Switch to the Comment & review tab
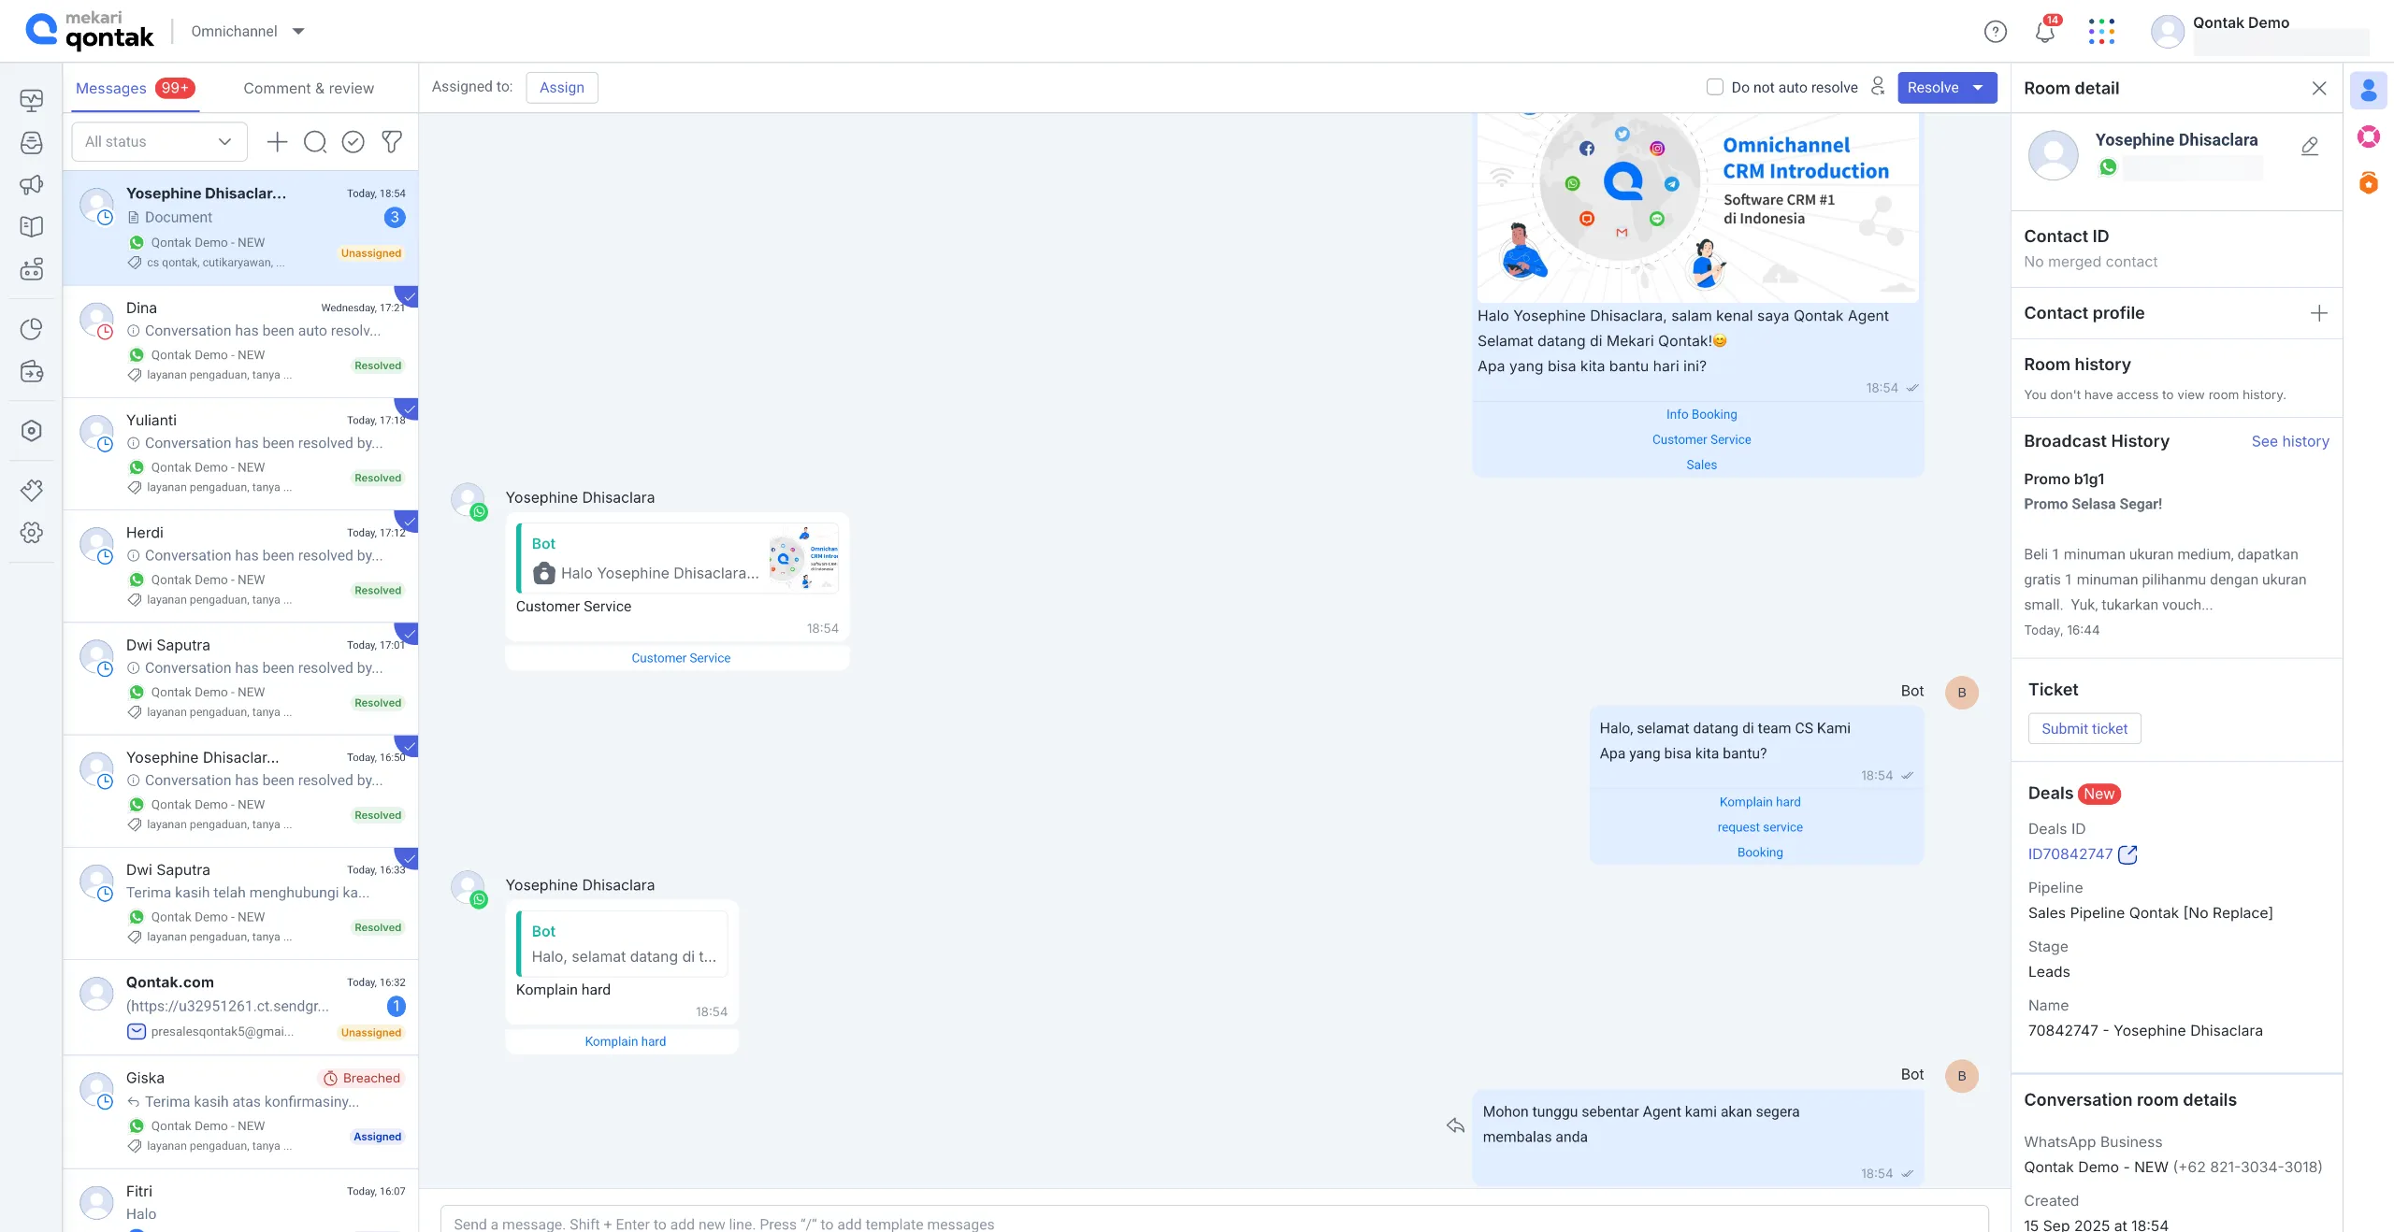 (x=308, y=88)
